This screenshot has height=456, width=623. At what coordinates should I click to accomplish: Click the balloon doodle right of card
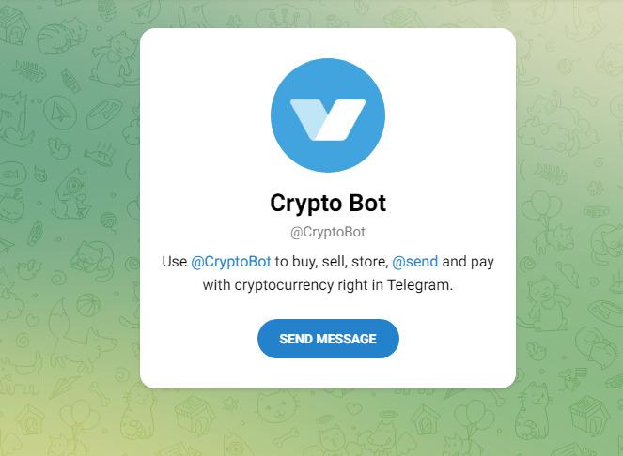540,206
